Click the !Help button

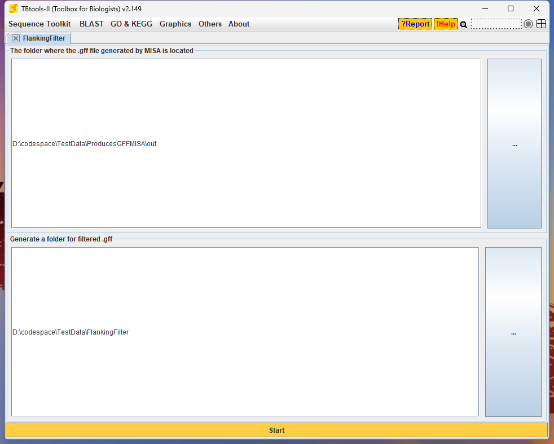pos(446,24)
